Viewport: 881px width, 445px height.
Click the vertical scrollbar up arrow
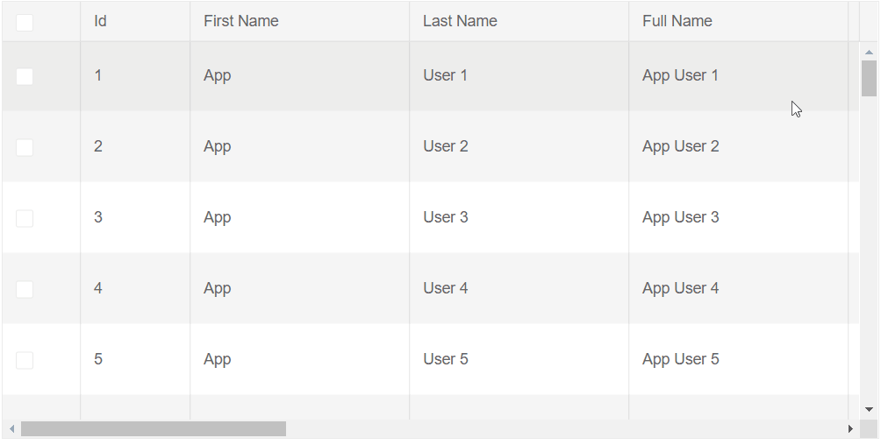(869, 52)
